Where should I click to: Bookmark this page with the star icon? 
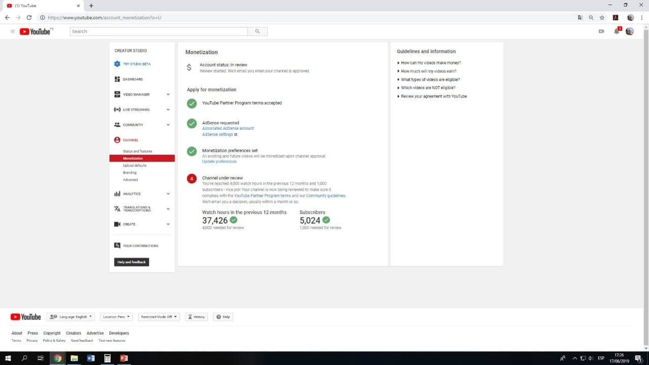coord(602,17)
